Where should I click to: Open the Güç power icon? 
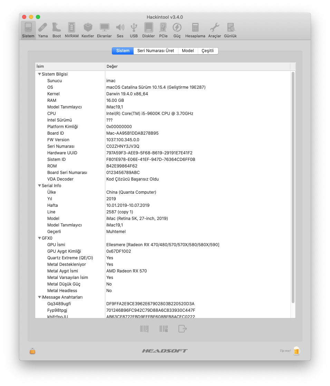[x=177, y=30]
